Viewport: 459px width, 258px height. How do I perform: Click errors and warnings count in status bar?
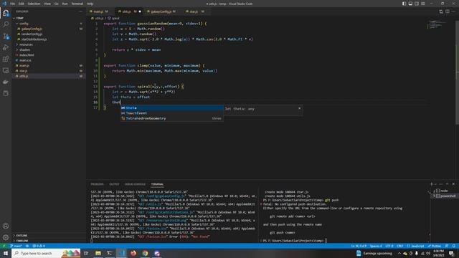39,246
